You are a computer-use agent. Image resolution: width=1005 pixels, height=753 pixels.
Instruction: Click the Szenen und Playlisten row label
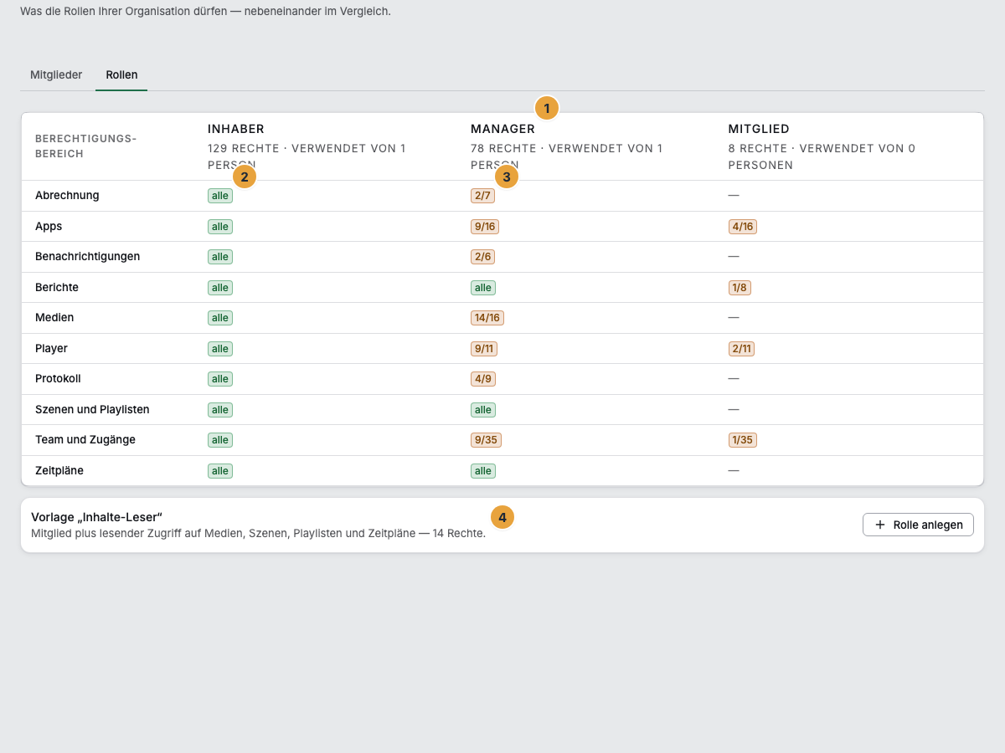pos(92,410)
